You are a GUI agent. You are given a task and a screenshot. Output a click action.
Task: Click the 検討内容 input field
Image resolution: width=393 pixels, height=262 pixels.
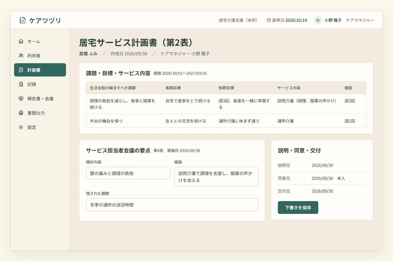tap(128, 173)
